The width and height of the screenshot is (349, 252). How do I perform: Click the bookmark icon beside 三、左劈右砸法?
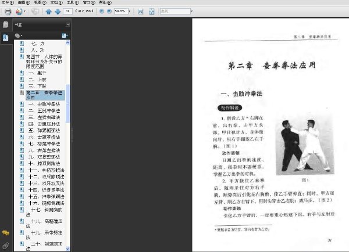coord(22,117)
